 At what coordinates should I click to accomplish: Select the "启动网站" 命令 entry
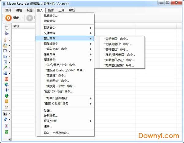pos(65,81)
